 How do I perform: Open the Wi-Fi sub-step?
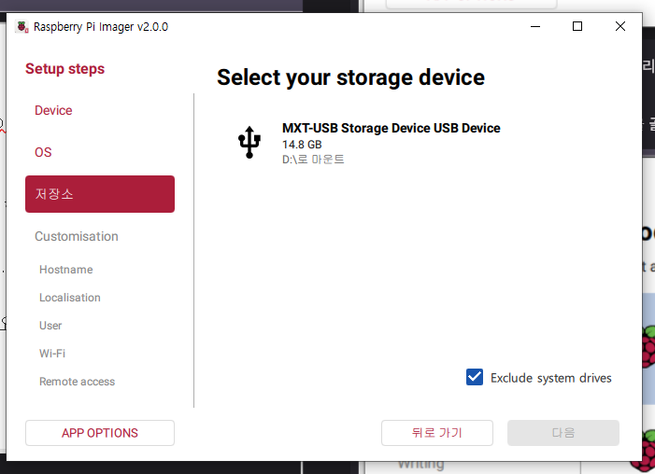click(x=52, y=354)
